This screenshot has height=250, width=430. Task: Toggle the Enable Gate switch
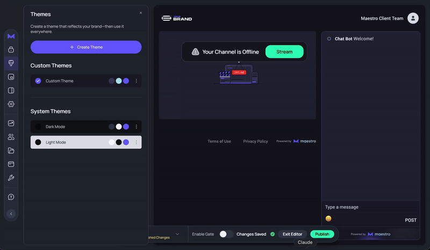point(226,234)
